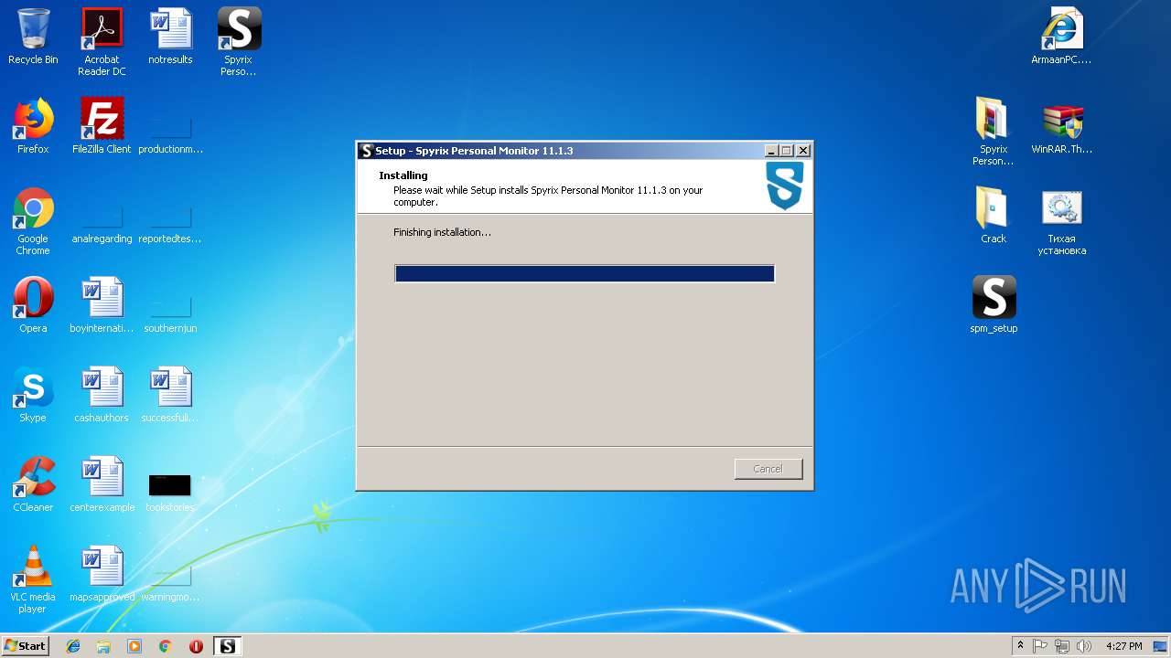
Task: Click the Cancel button in Setup
Action: (x=768, y=469)
